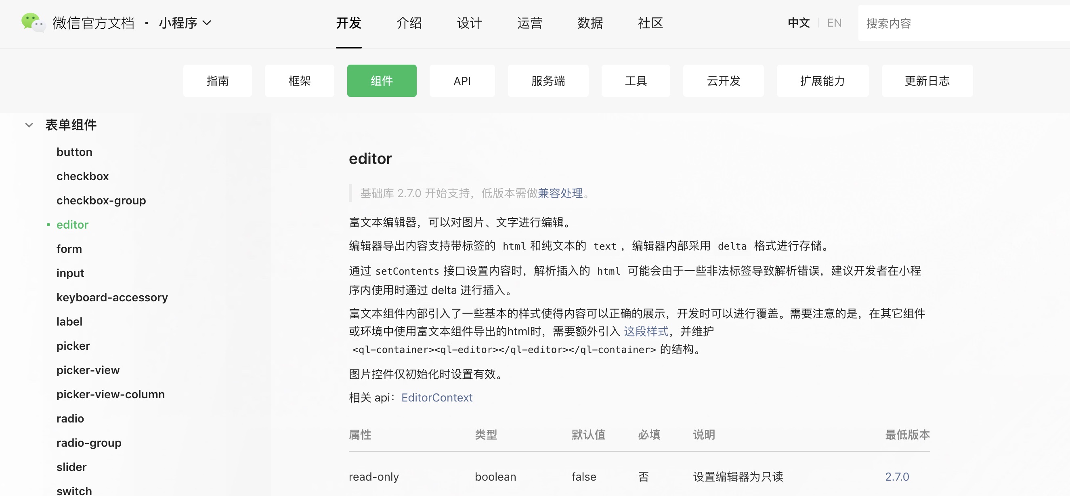1070x496 pixels.
Task: Open keyboard-accessory sidebar item
Action: 112,297
